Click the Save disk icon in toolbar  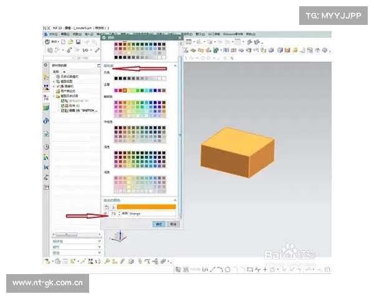click(x=78, y=42)
